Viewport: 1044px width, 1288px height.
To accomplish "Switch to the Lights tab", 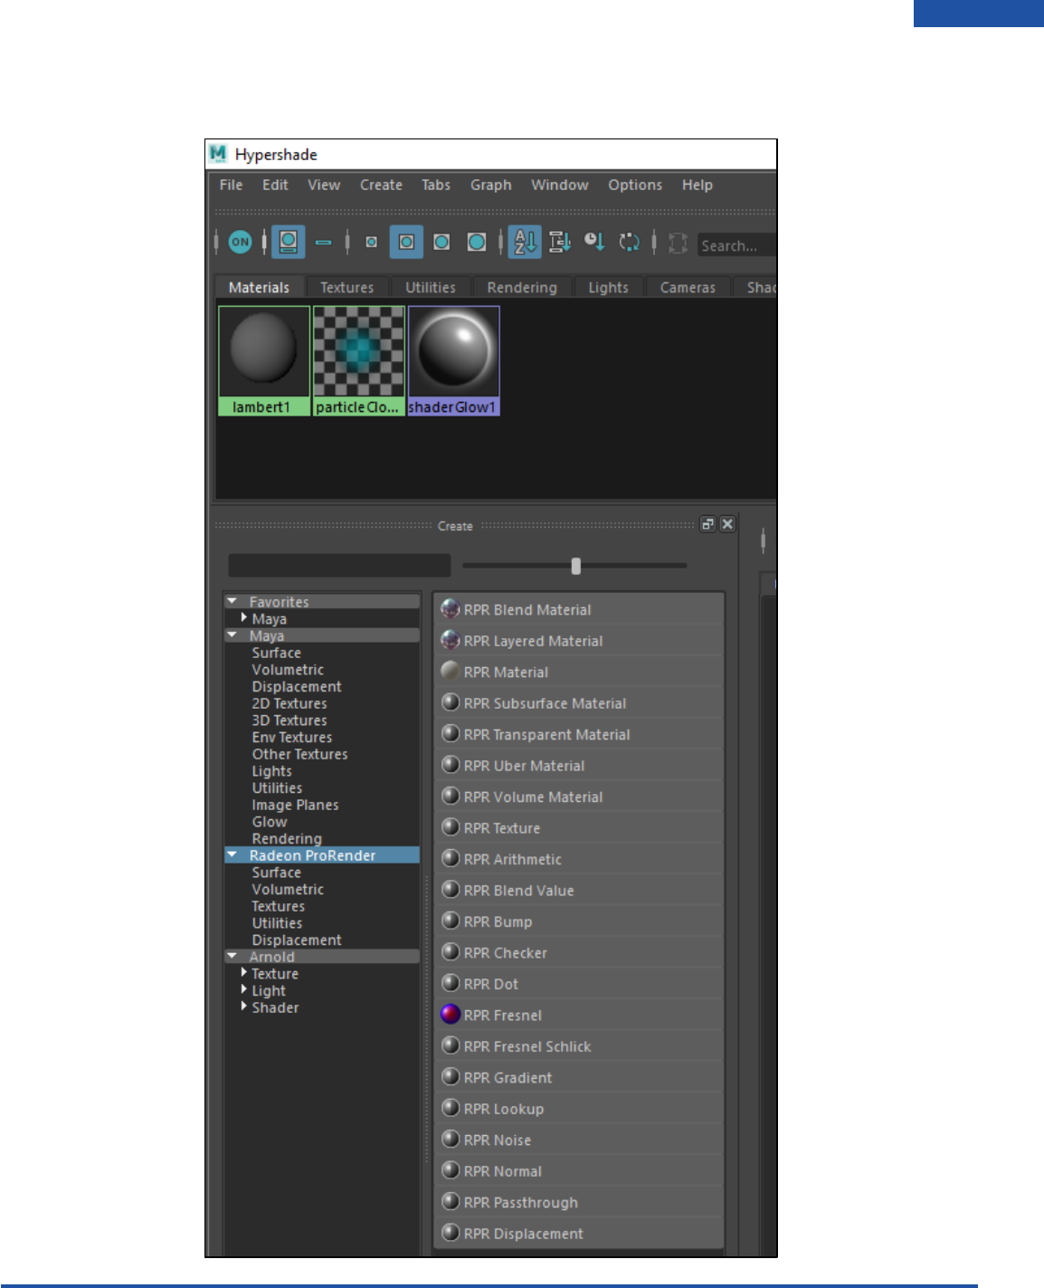I will (608, 287).
